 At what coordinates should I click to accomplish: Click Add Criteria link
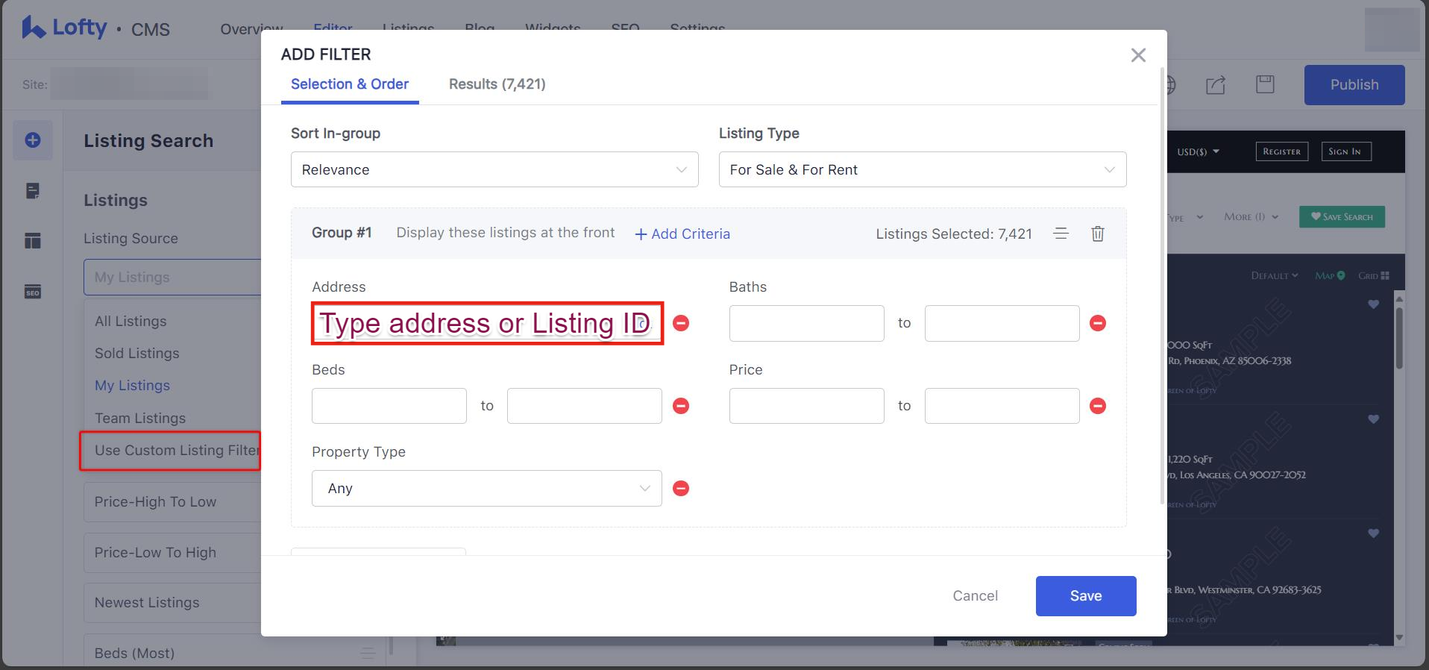pos(682,234)
